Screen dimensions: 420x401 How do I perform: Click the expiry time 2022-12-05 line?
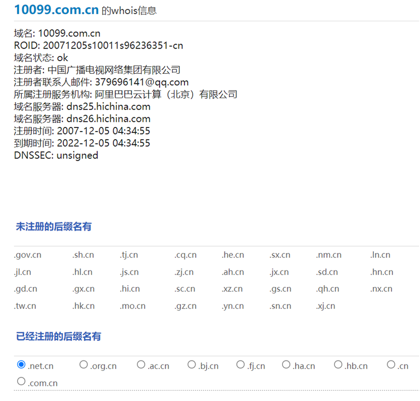tap(82, 143)
